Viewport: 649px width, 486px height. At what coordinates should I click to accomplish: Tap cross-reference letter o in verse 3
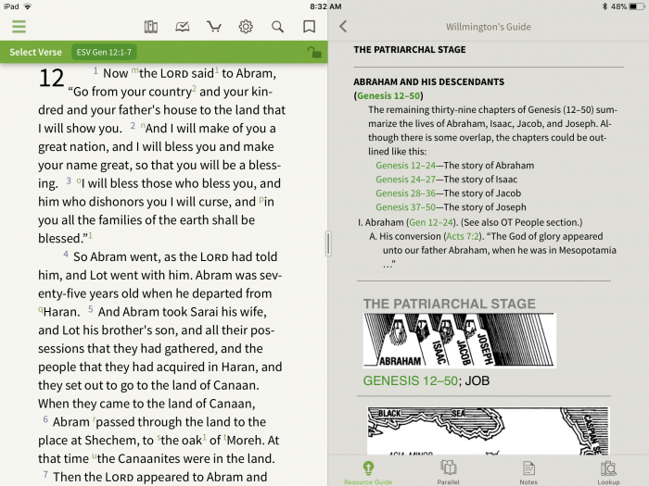tap(79, 181)
